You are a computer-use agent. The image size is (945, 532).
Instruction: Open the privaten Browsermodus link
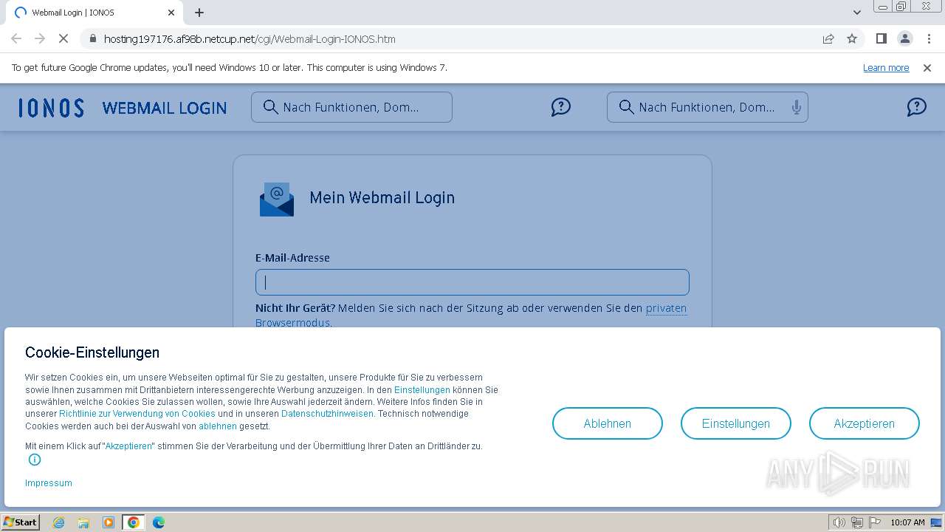pos(666,308)
